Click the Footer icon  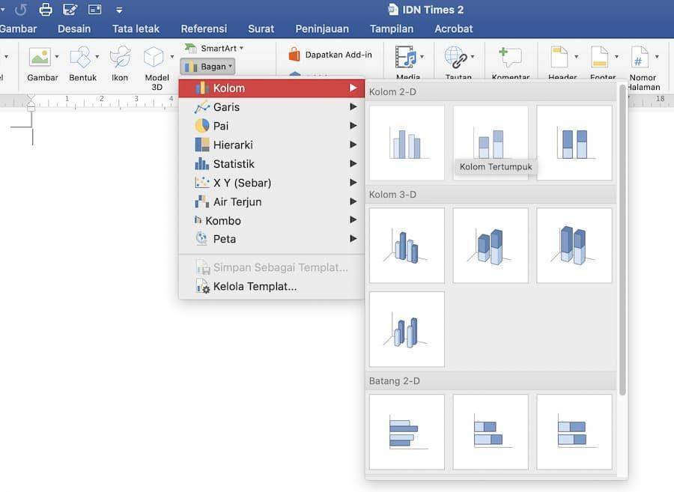(x=599, y=57)
